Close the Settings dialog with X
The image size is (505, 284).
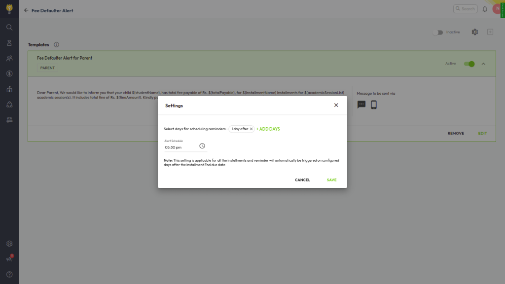click(x=336, y=105)
